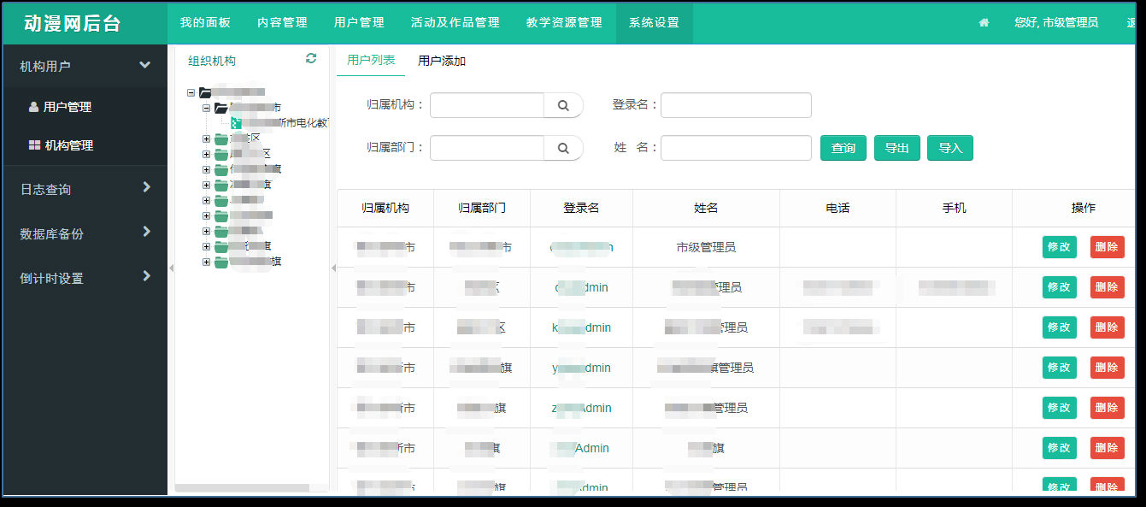Open the 我的面板 menu item
The image size is (1146, 507).
[204, 23]
